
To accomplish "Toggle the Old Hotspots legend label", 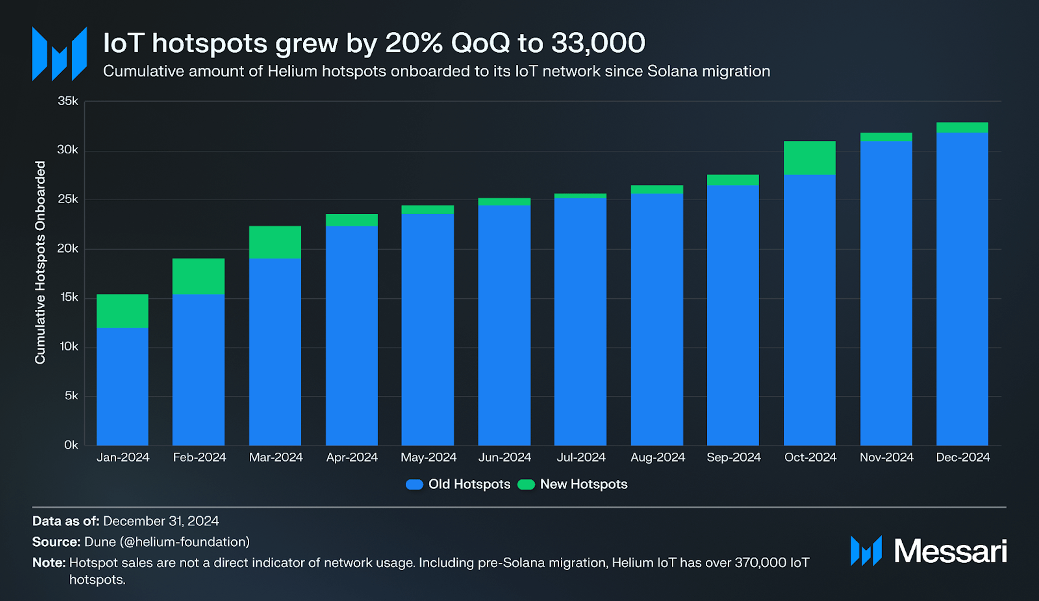I will click(x=469, y=484).
